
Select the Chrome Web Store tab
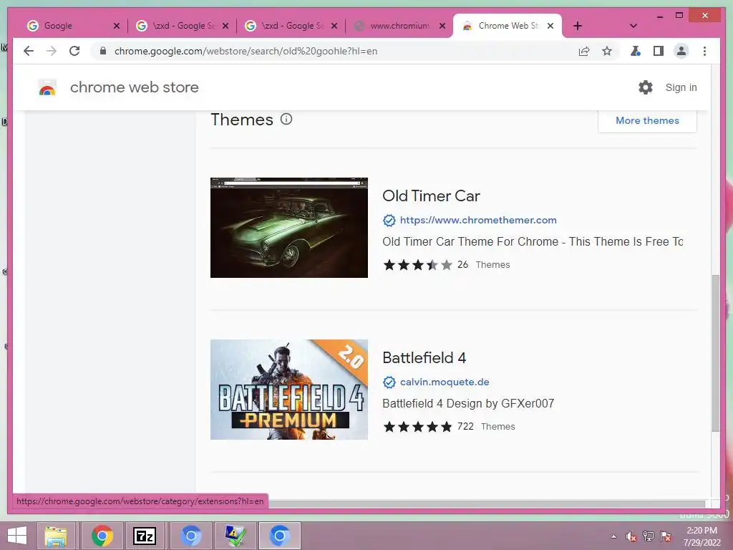[508, 26]
